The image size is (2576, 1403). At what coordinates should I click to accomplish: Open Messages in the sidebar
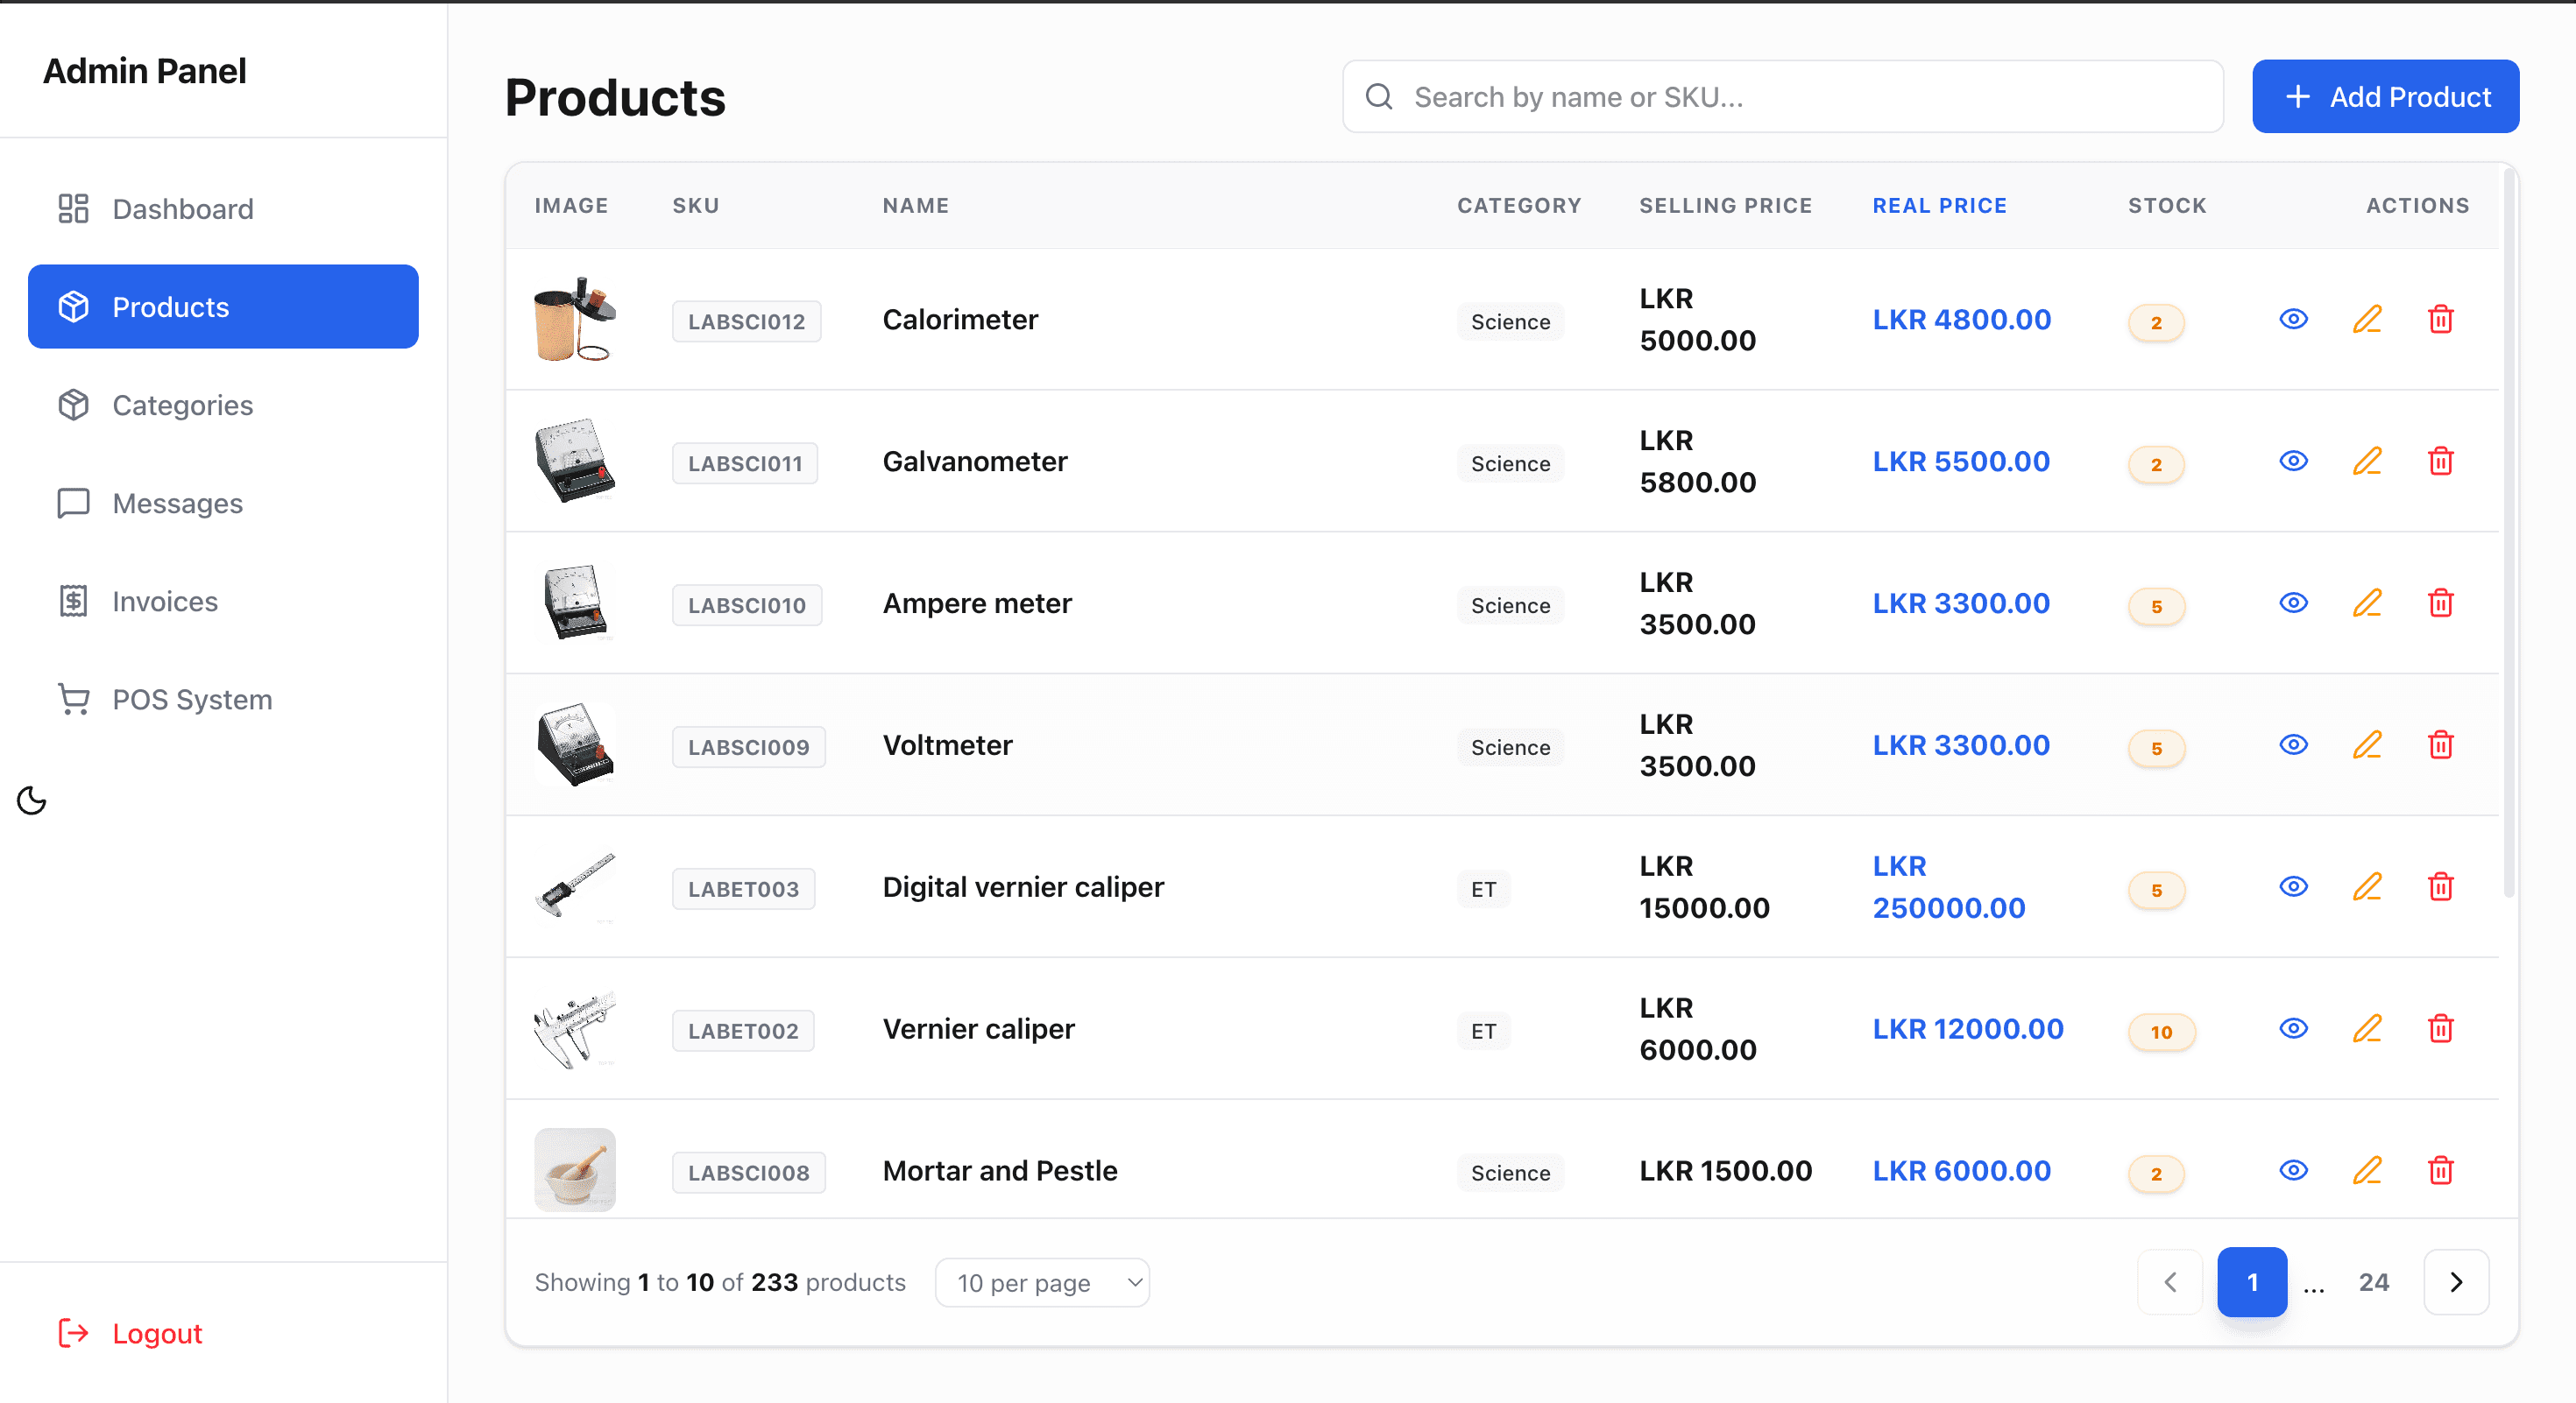point(223,503)
